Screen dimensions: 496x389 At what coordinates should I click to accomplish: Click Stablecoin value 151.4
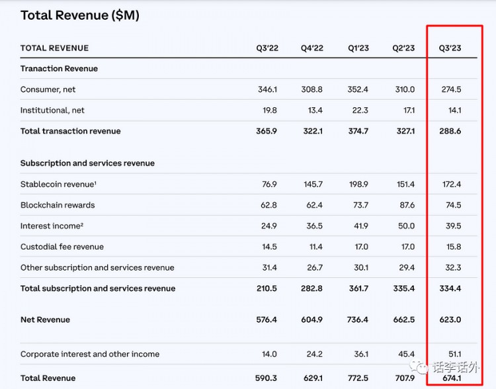pyautogui.click(x=405, y=184)
